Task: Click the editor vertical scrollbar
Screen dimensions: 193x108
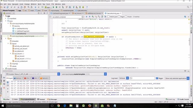Action: (x=189, y=42)
